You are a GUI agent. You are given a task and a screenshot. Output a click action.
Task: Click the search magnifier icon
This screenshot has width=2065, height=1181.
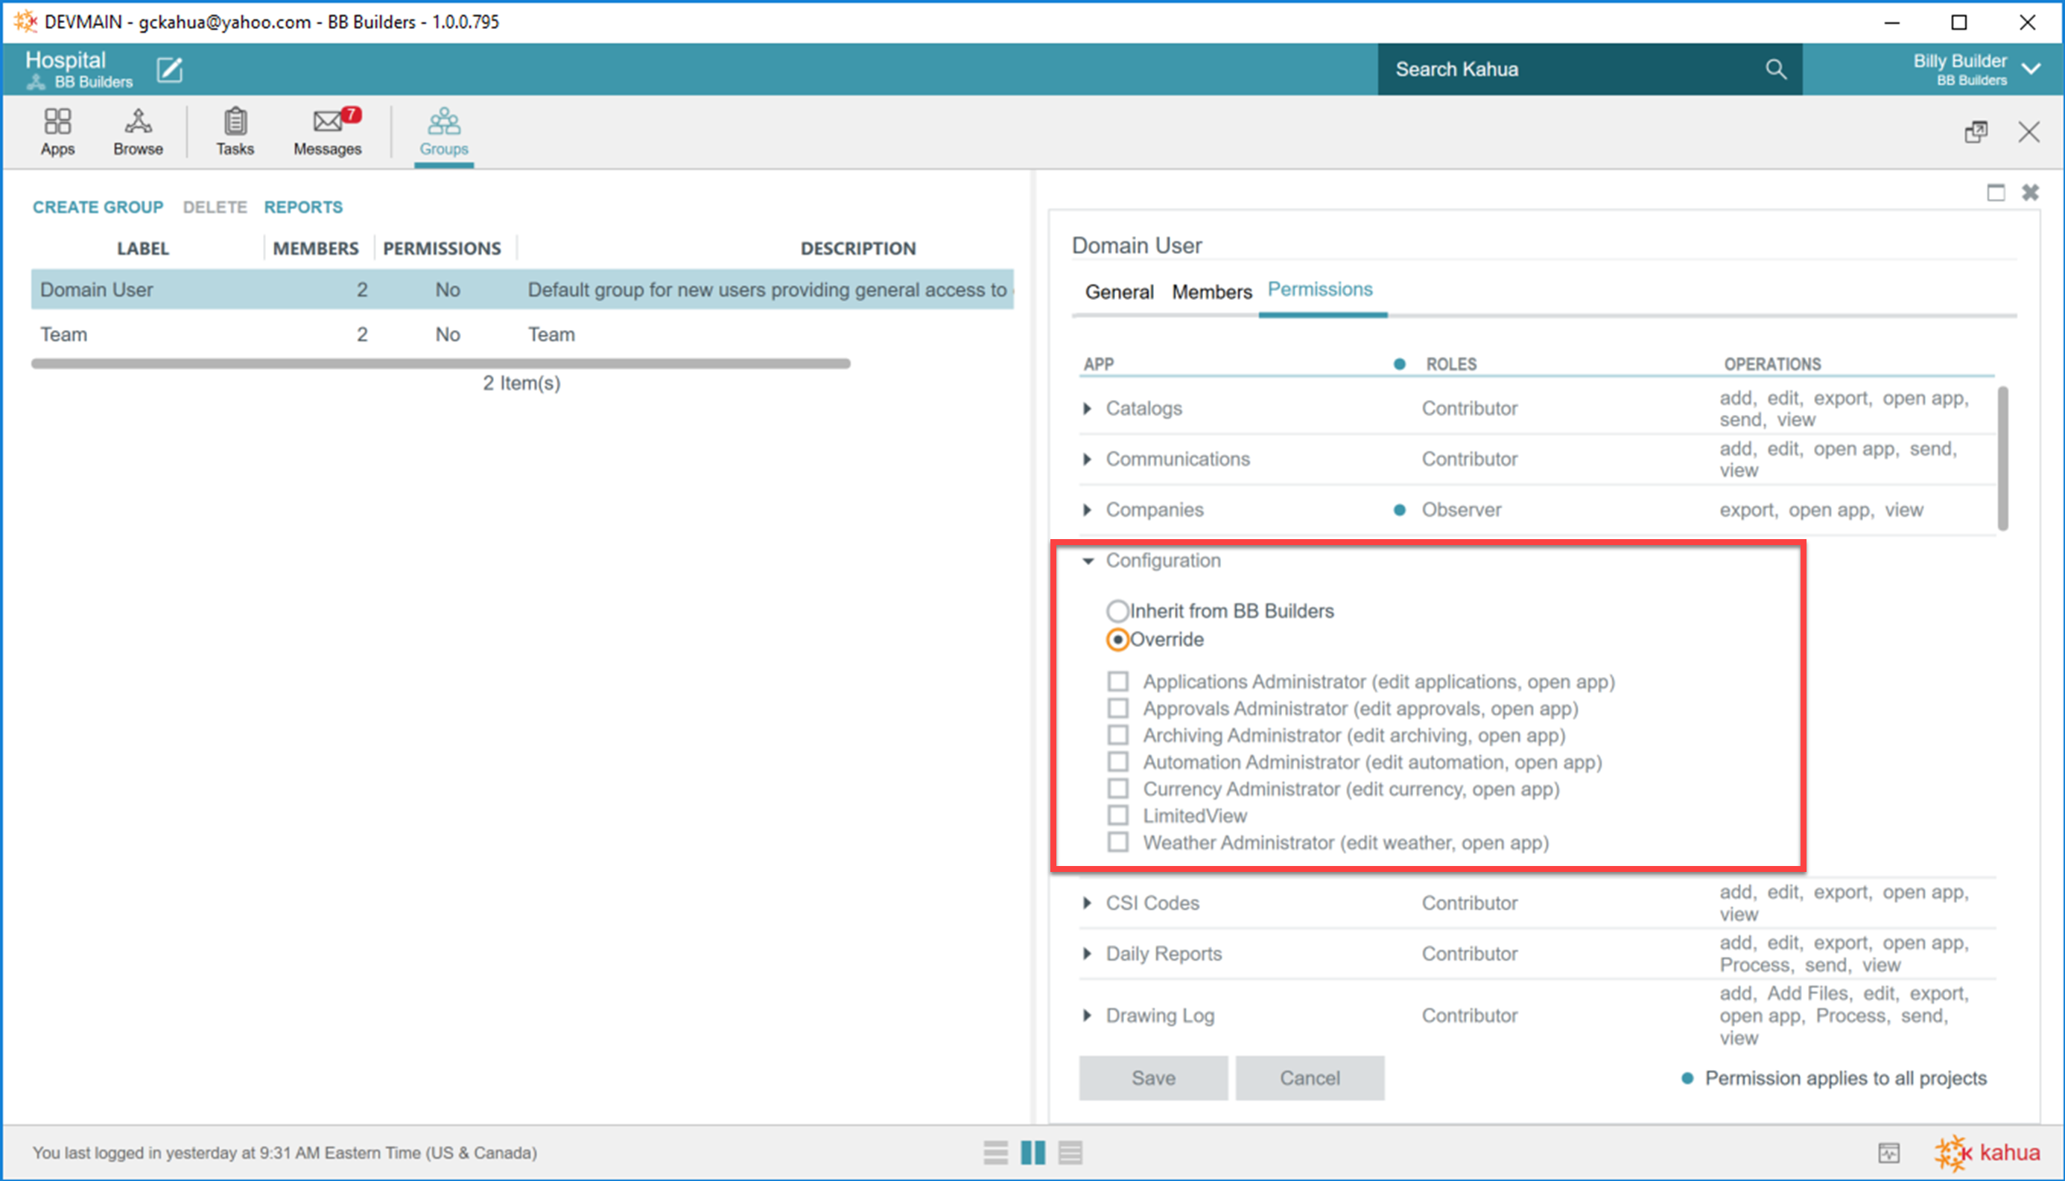pyautogui.click(x=1775, y=70)
